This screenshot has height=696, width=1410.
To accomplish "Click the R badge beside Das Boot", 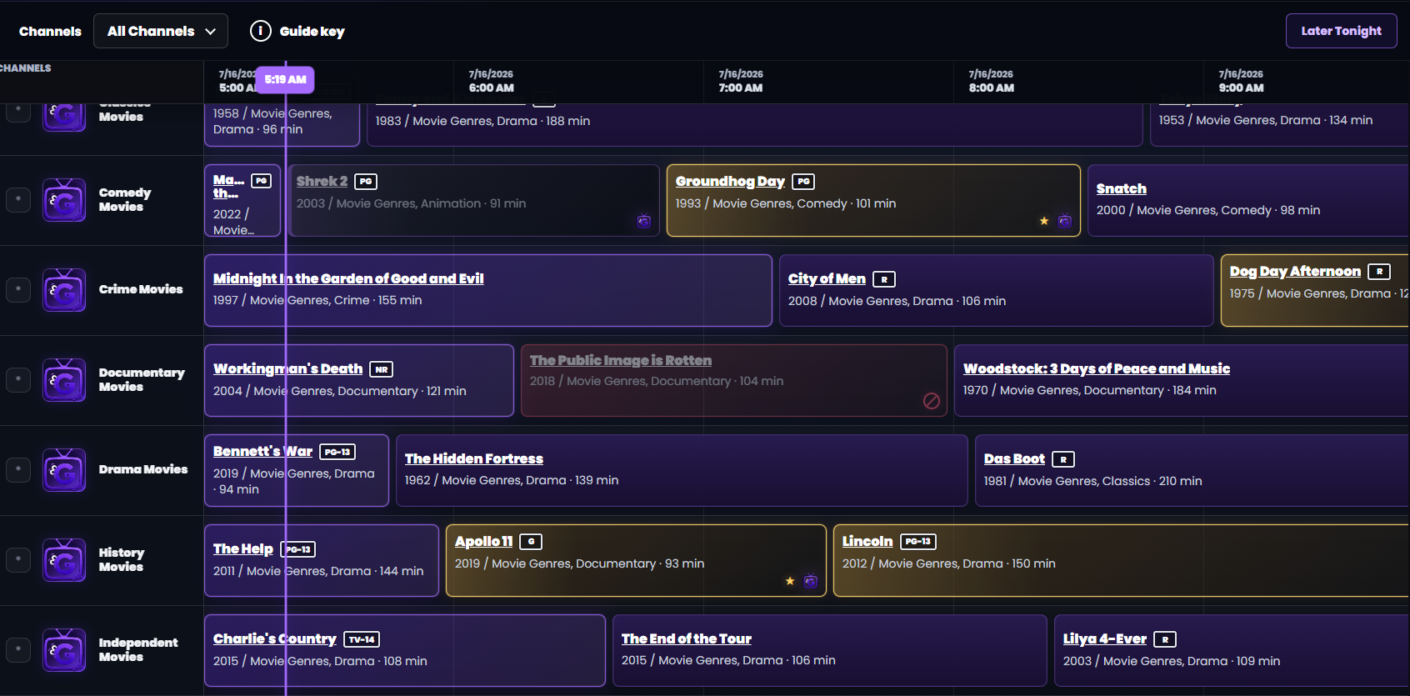I will (x=1063, y=459).
